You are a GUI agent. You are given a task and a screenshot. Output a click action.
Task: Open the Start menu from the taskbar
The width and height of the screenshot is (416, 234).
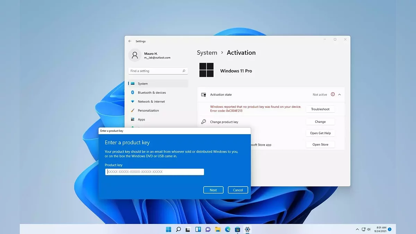(168, 229)
